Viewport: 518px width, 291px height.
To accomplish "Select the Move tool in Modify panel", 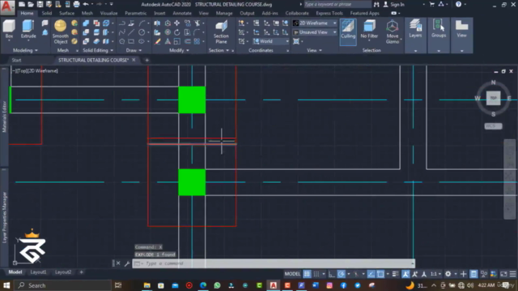I will (177, 23).
